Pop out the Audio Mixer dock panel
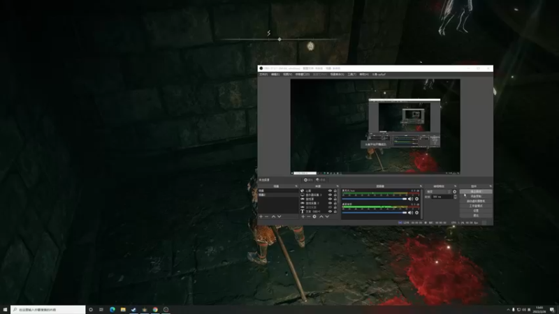Image resolution: width=559 pixels, height=314 pixels. (421, 186)
